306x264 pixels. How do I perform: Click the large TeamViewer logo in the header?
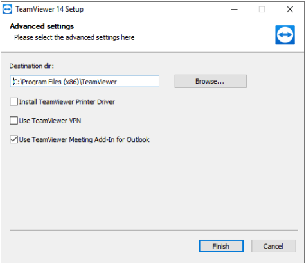click(285, 35)
